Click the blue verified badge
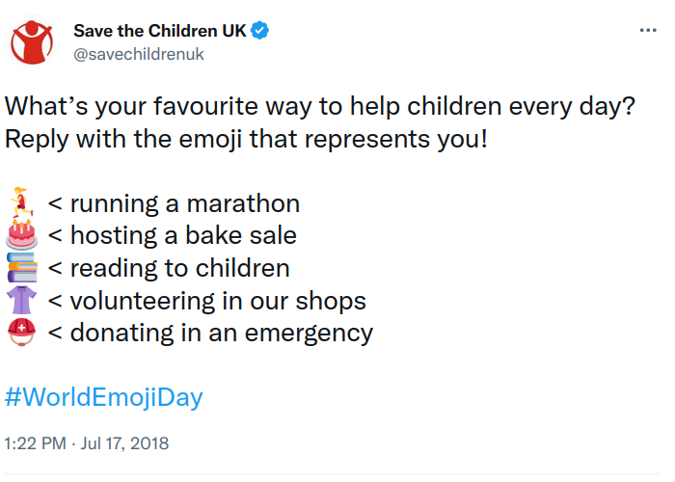Image resolution: width=675 pixels, height=482 pixels. (x=259, y=31)
